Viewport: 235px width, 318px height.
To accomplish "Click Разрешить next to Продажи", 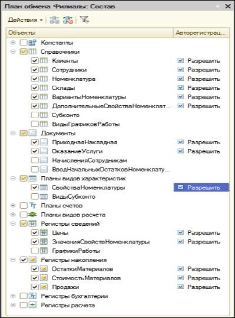I will coord(203,287).
